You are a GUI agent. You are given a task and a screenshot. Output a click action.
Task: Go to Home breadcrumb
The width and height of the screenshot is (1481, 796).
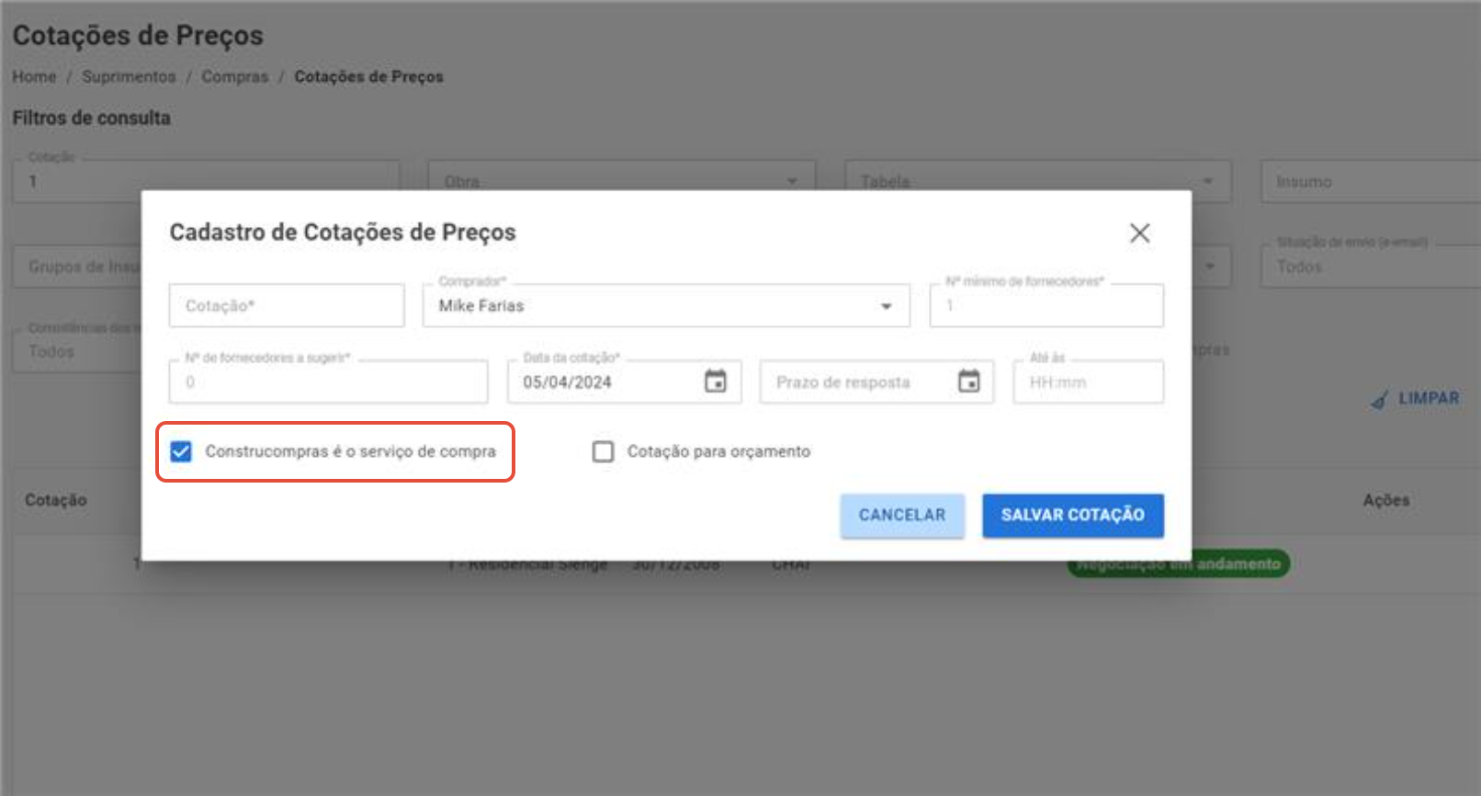coord(34,76)
